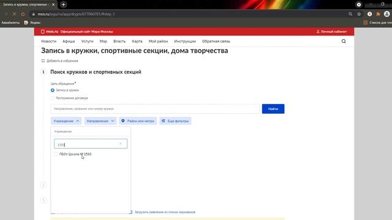The height and width of the screenshot is (220, 392).
Task: Open the Новости menu item
Action: point(49,41)
